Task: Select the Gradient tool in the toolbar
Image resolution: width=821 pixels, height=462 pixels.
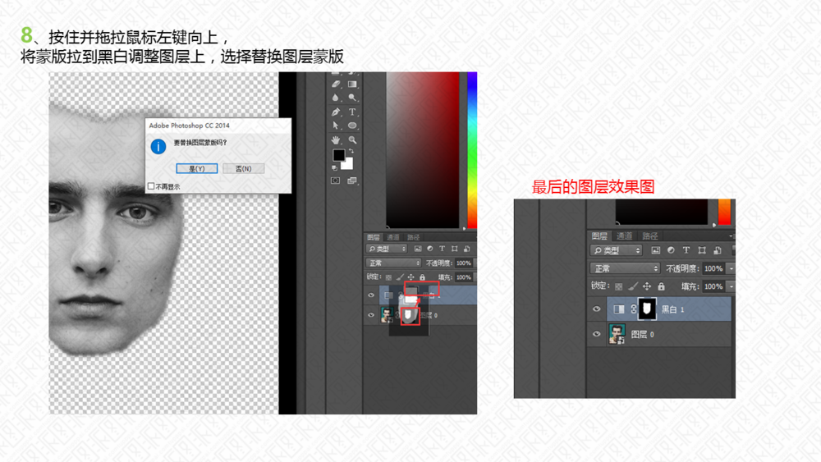Action: [352, 85]
